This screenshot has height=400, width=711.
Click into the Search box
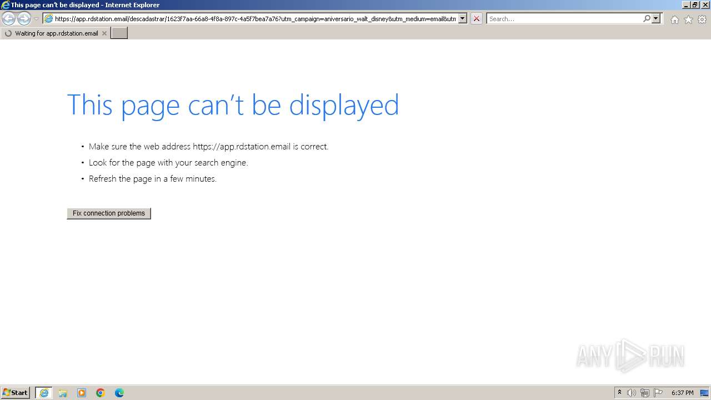click(x=564, y=19)
